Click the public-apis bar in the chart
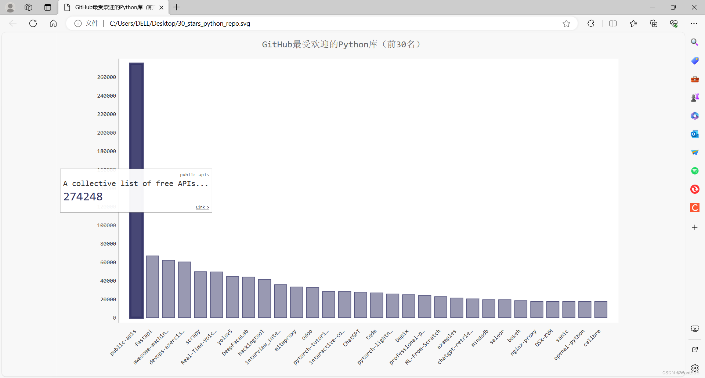705x378 pixels. pyautogui.click(x=136, y=190)
